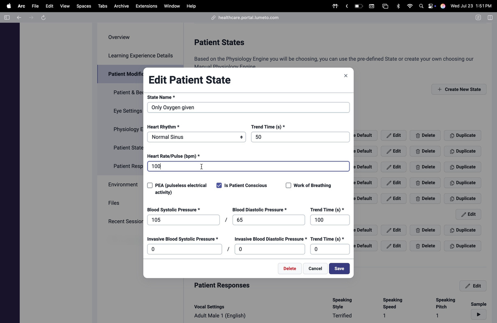Play the Adult Male 1 voice sample
This screenshot has width=497, height=323.
[x=479, y=314]
